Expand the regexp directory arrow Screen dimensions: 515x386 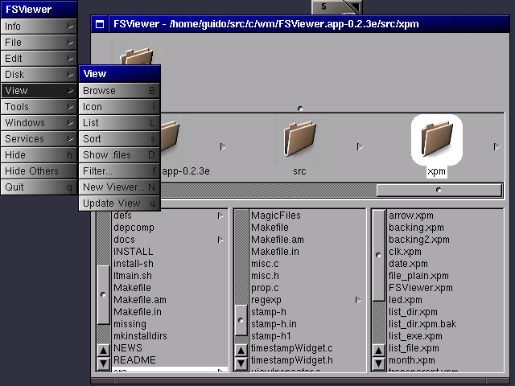pyautogui.click(x=358, y=300)
